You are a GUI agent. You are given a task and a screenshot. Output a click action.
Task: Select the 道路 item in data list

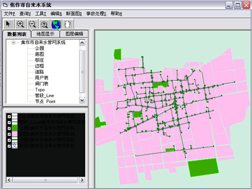(39, 72)
